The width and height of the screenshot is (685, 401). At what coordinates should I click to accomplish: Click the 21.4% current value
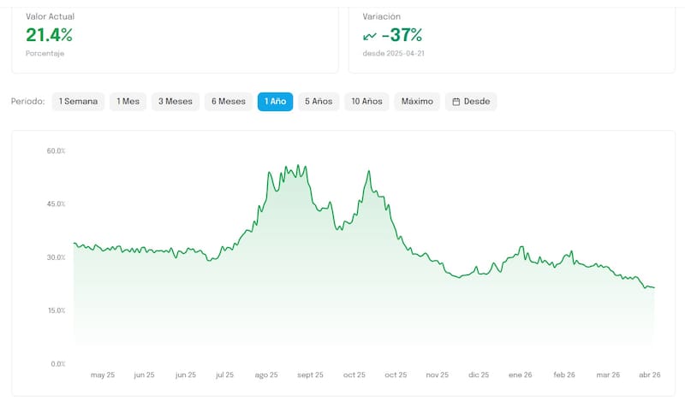tap(49, 35)
